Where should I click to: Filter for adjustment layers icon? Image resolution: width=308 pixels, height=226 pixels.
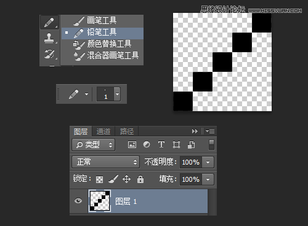click(147, 144)
